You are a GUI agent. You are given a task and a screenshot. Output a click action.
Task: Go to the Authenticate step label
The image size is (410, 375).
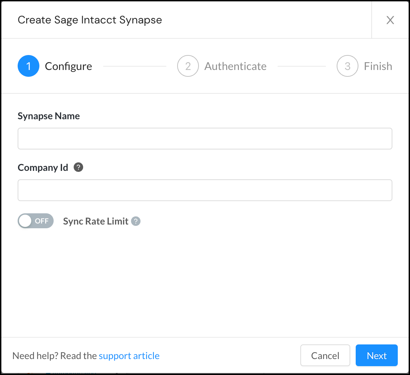pyautogui.click(x=236, y=66)
